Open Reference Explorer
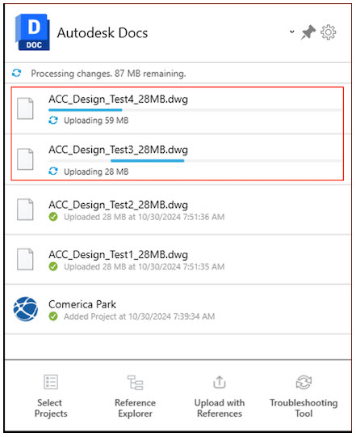This screenshot has width=356, height=437. point(135,396)
